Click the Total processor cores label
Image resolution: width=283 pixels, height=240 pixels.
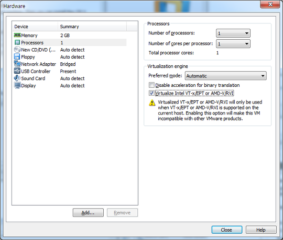tap(171, 53)
